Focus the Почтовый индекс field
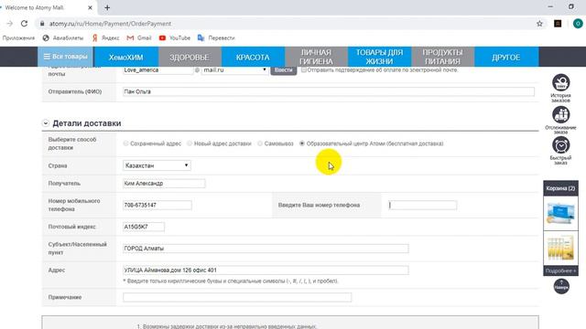This screenshot has width=586, height=329. [x=143, y=227]
